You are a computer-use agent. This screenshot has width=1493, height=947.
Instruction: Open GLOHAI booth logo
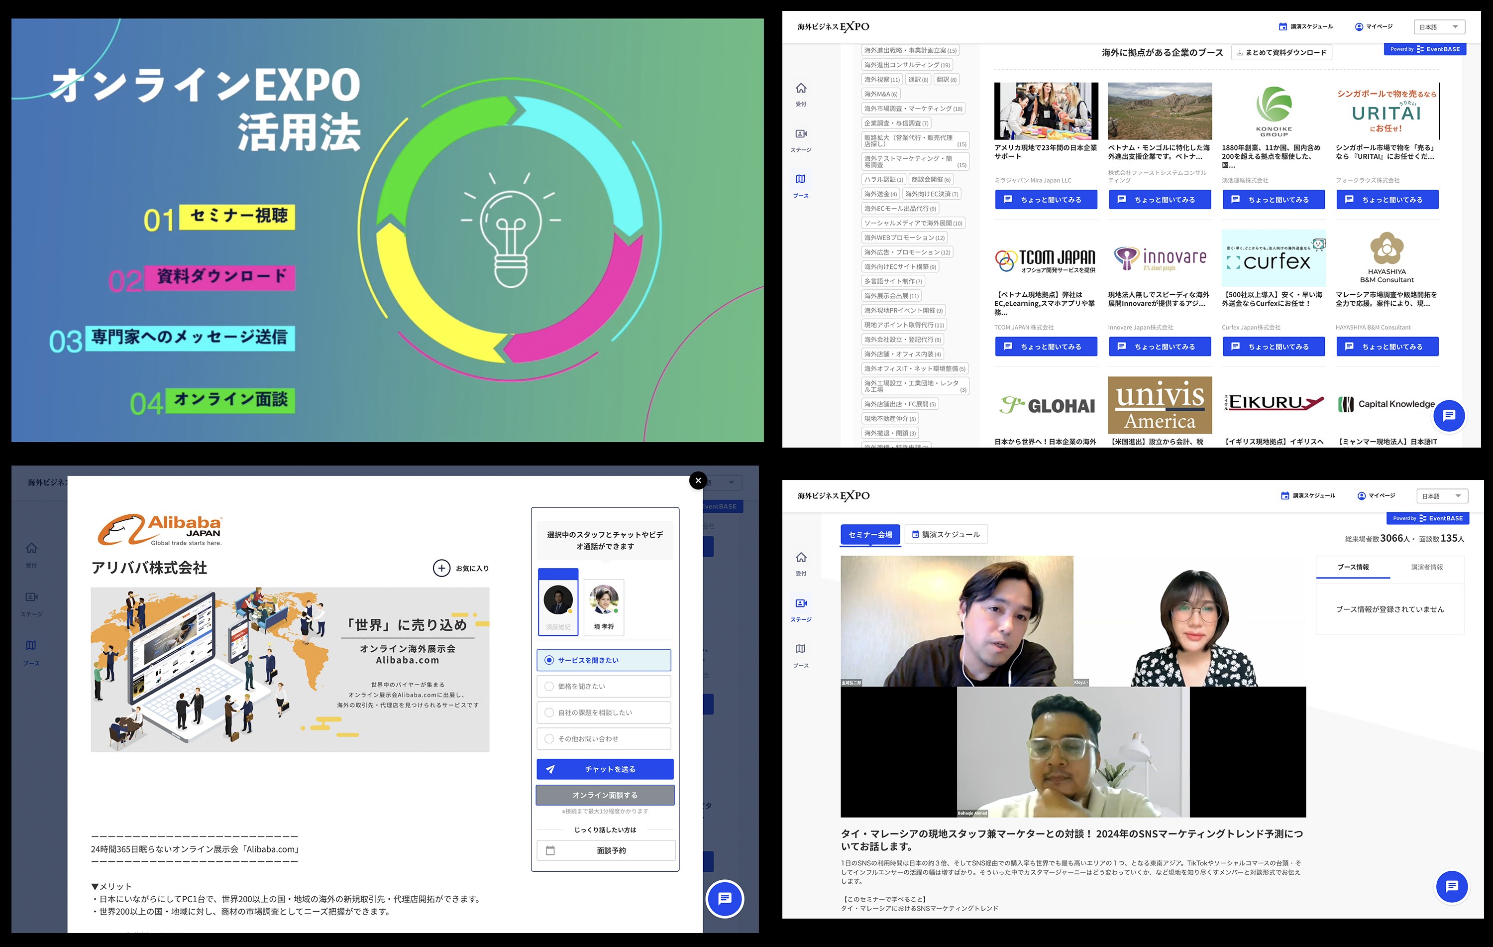pyautogui.click(x=1046, y=405)
